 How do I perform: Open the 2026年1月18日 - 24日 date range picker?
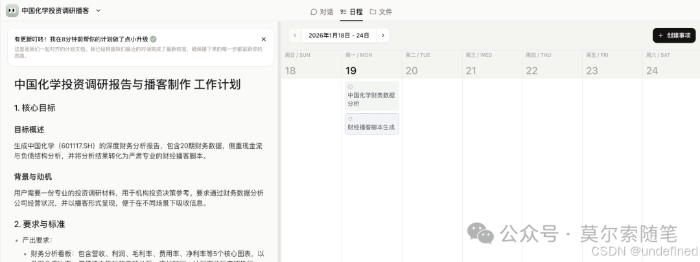pos(339,36)
